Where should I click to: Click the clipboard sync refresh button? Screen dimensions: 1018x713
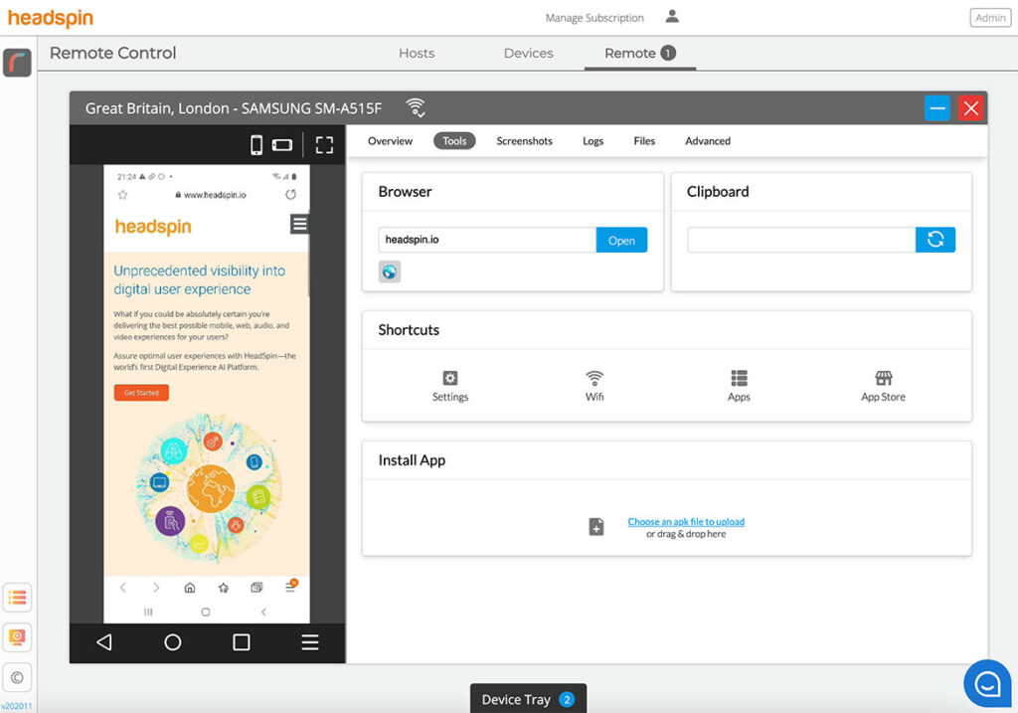coord(934,240)
